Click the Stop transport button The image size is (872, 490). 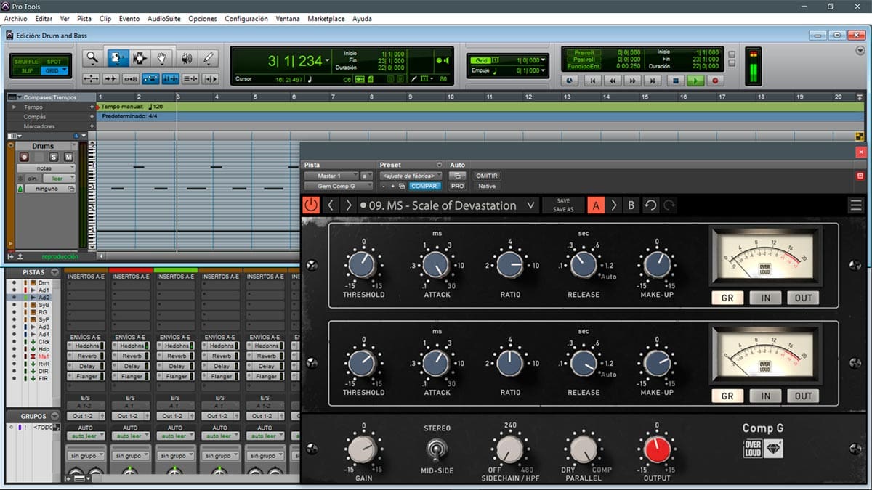(x=675, y=81)
